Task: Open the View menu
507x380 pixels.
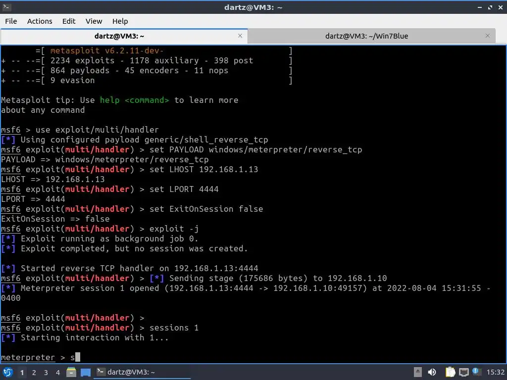Action: click(x=94, y=21)
